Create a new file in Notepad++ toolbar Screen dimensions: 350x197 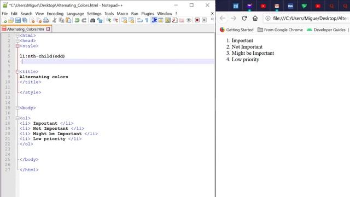(4, 20)
